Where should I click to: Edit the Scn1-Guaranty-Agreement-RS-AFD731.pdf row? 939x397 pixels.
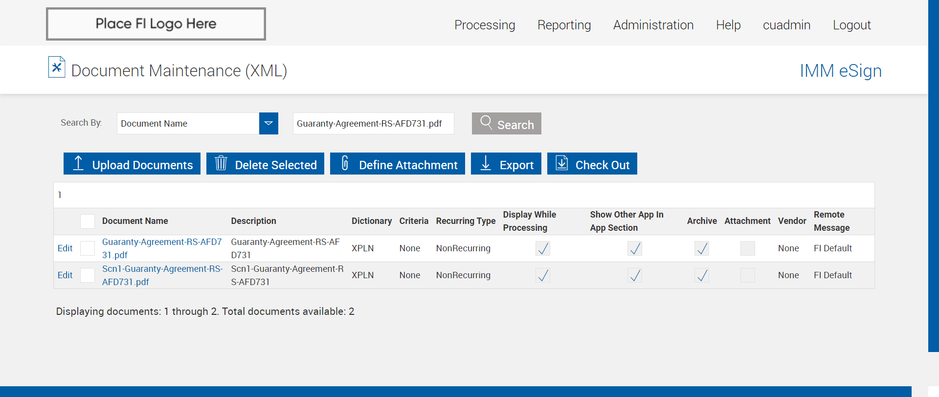[x=65, y=275]
